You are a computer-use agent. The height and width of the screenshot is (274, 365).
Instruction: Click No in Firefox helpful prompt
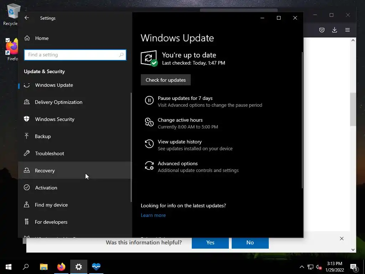point(250,243)
